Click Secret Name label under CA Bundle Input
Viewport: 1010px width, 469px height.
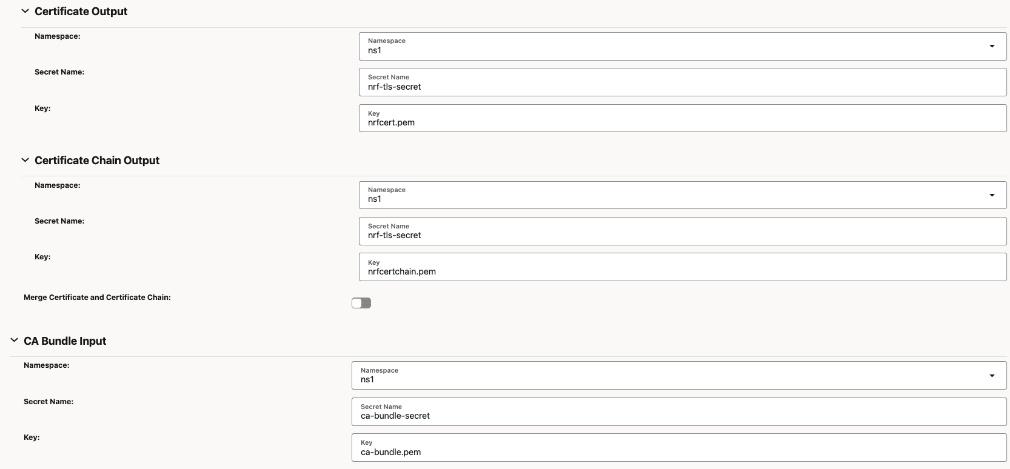[x=48, y=402]
